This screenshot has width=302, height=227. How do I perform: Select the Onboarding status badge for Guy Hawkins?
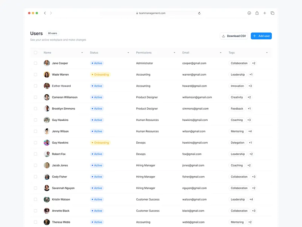coord(100,143)
